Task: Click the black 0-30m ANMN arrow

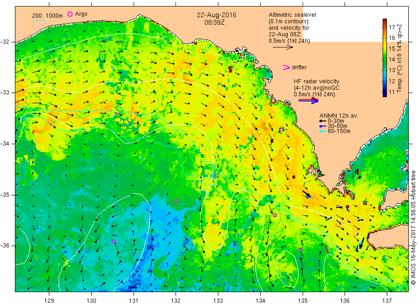Action: pyautogui.click(x=323, y=121)
